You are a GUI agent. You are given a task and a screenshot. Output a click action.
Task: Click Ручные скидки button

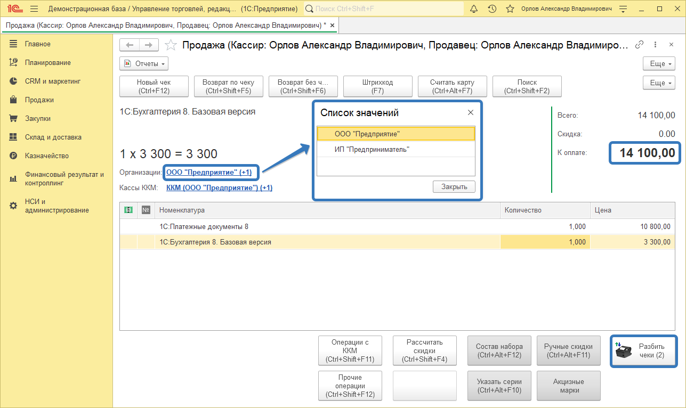tap(569, 350)
